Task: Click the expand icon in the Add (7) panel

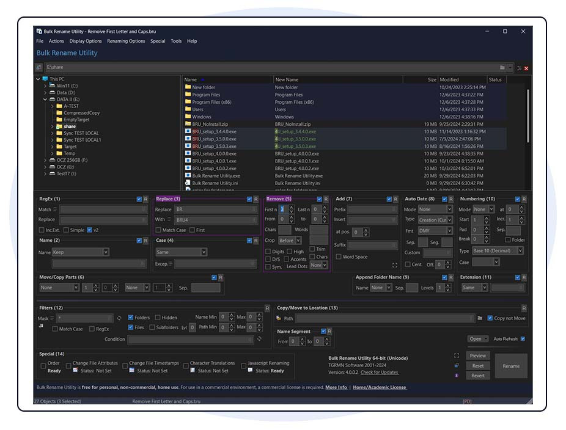Action: (x=394, y=265)
